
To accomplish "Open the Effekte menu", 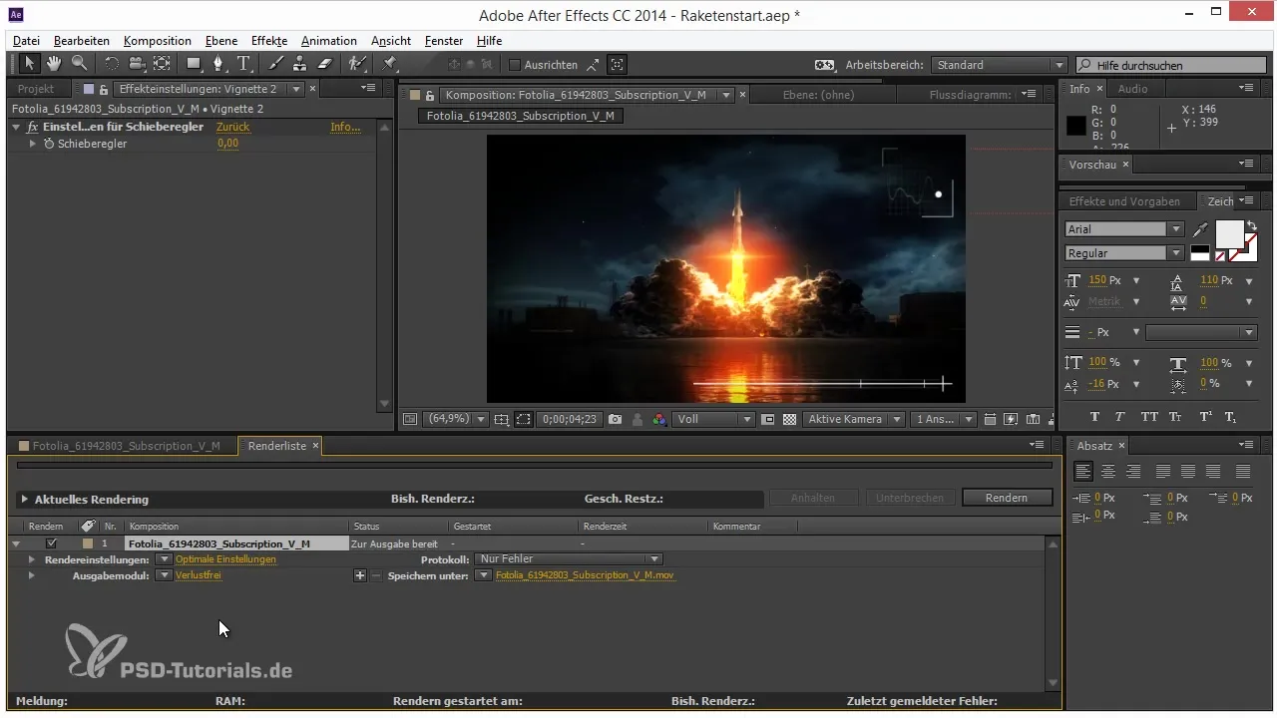I will pyautogui.click(x=269, y=41).
